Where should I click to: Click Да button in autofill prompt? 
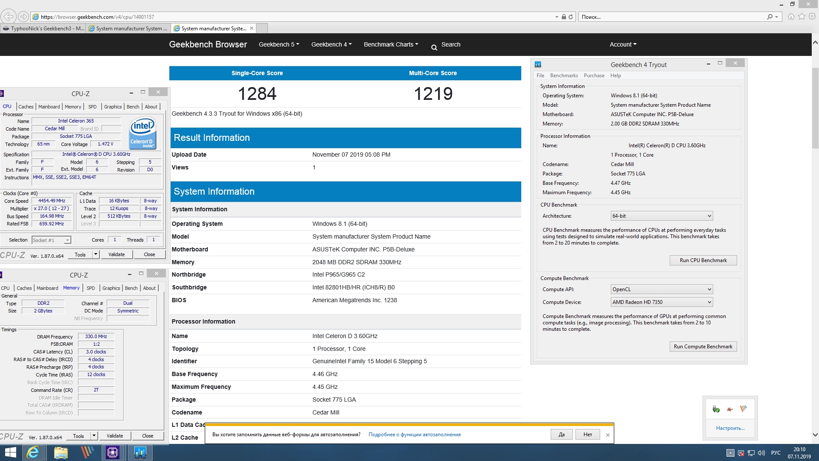(562, 435)
